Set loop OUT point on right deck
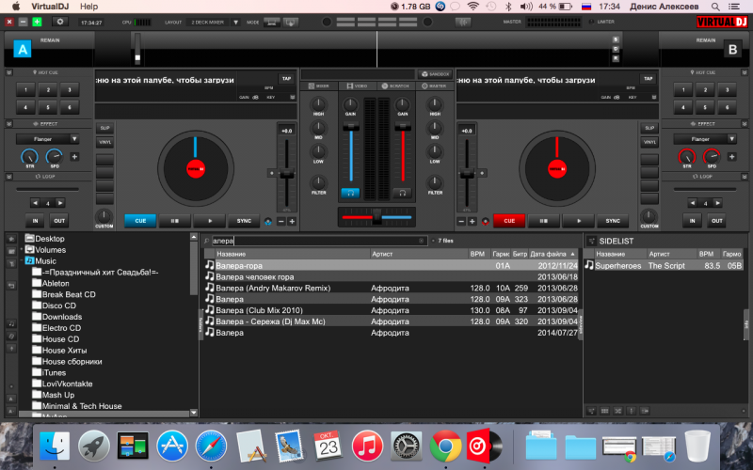Screen dimensions: 753x470 click(716, 221)
